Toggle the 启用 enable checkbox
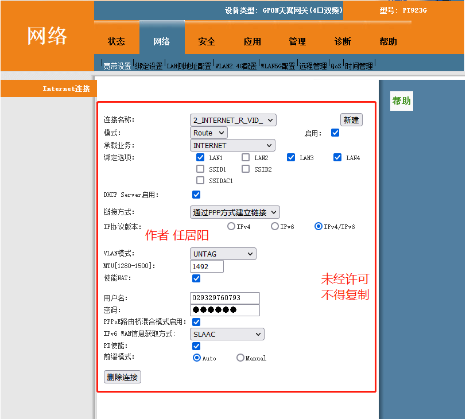The image size is (466, 419). [x=335, y=133]
